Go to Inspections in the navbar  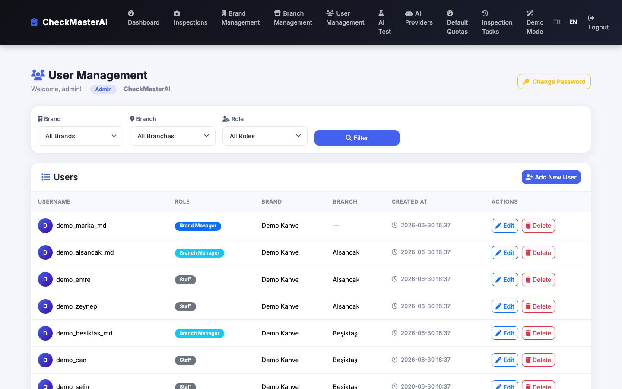pyautogui.click(x=190, y=18)
